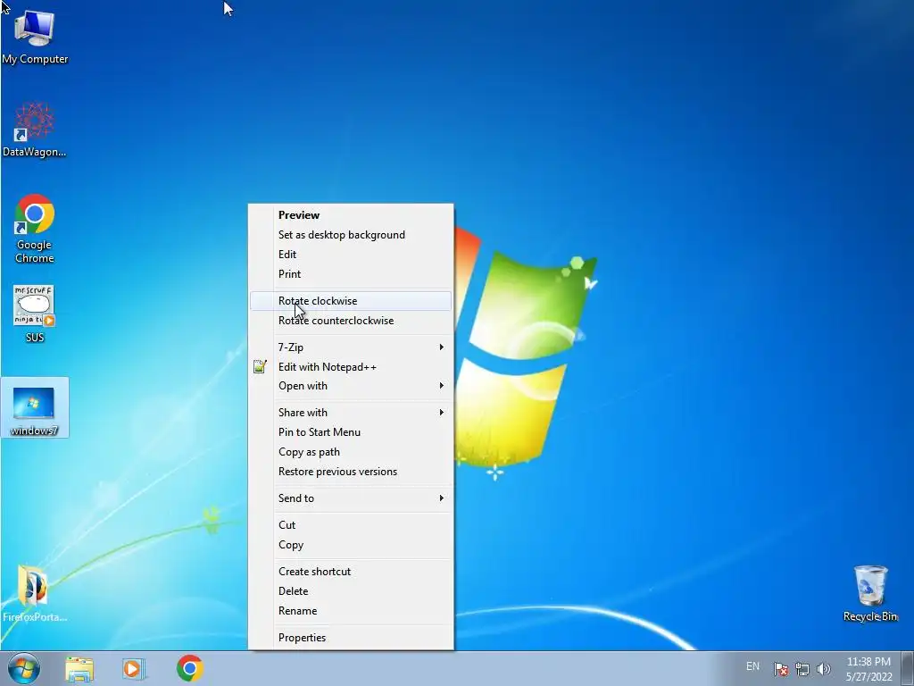Select the windows7 image file icon
The image size is (914, 686).
tap(35, 407)
